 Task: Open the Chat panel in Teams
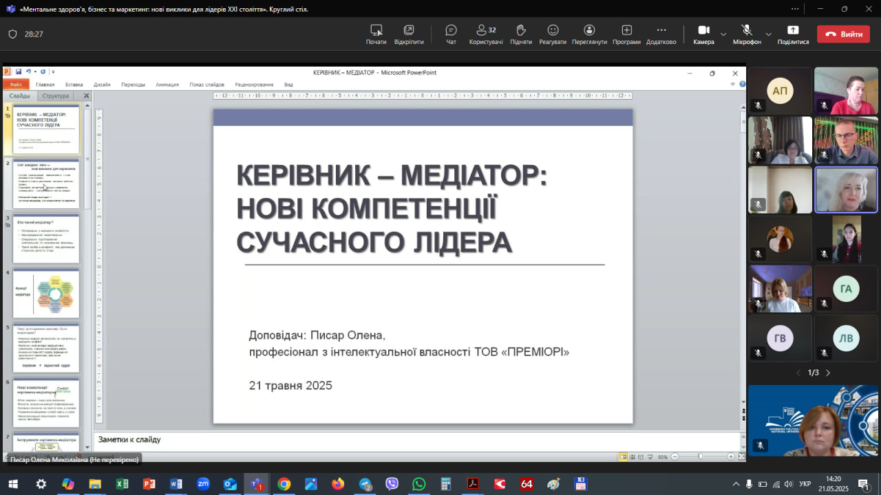coord(451,31)
